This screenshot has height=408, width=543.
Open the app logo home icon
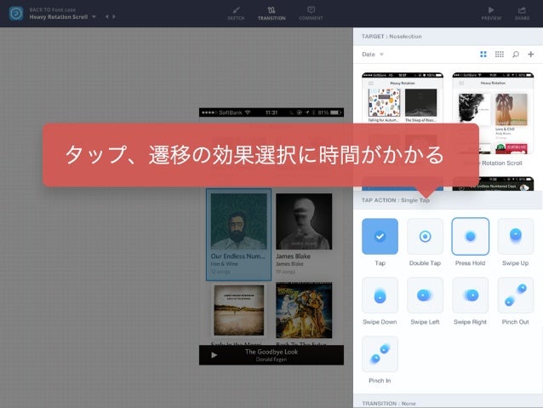[16, 14]
